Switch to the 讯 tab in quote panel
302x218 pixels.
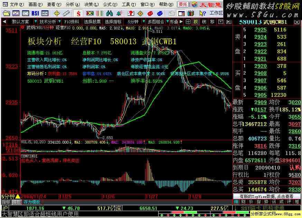tap(274, 202)
